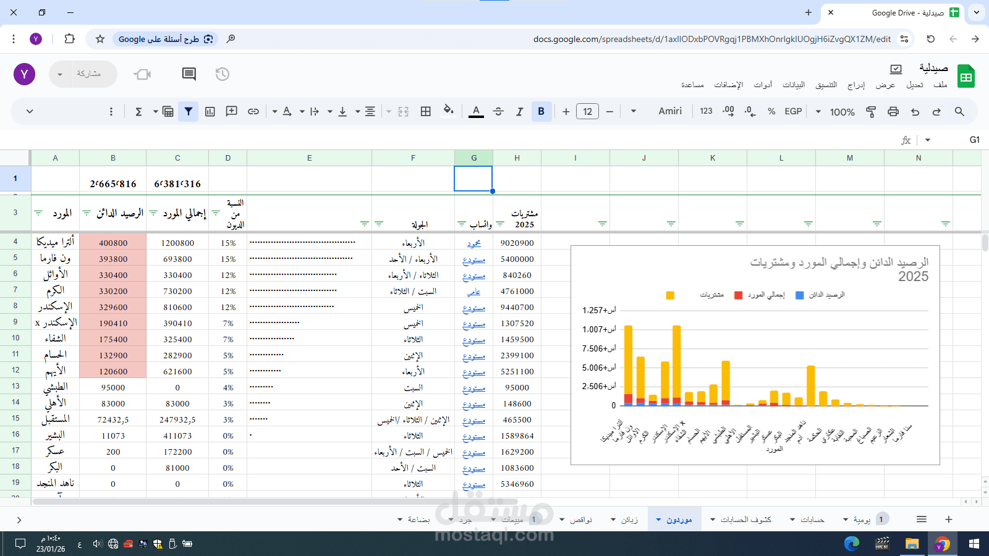Open filter for إجمالي المورد column
989x556 pixels.
153,213
